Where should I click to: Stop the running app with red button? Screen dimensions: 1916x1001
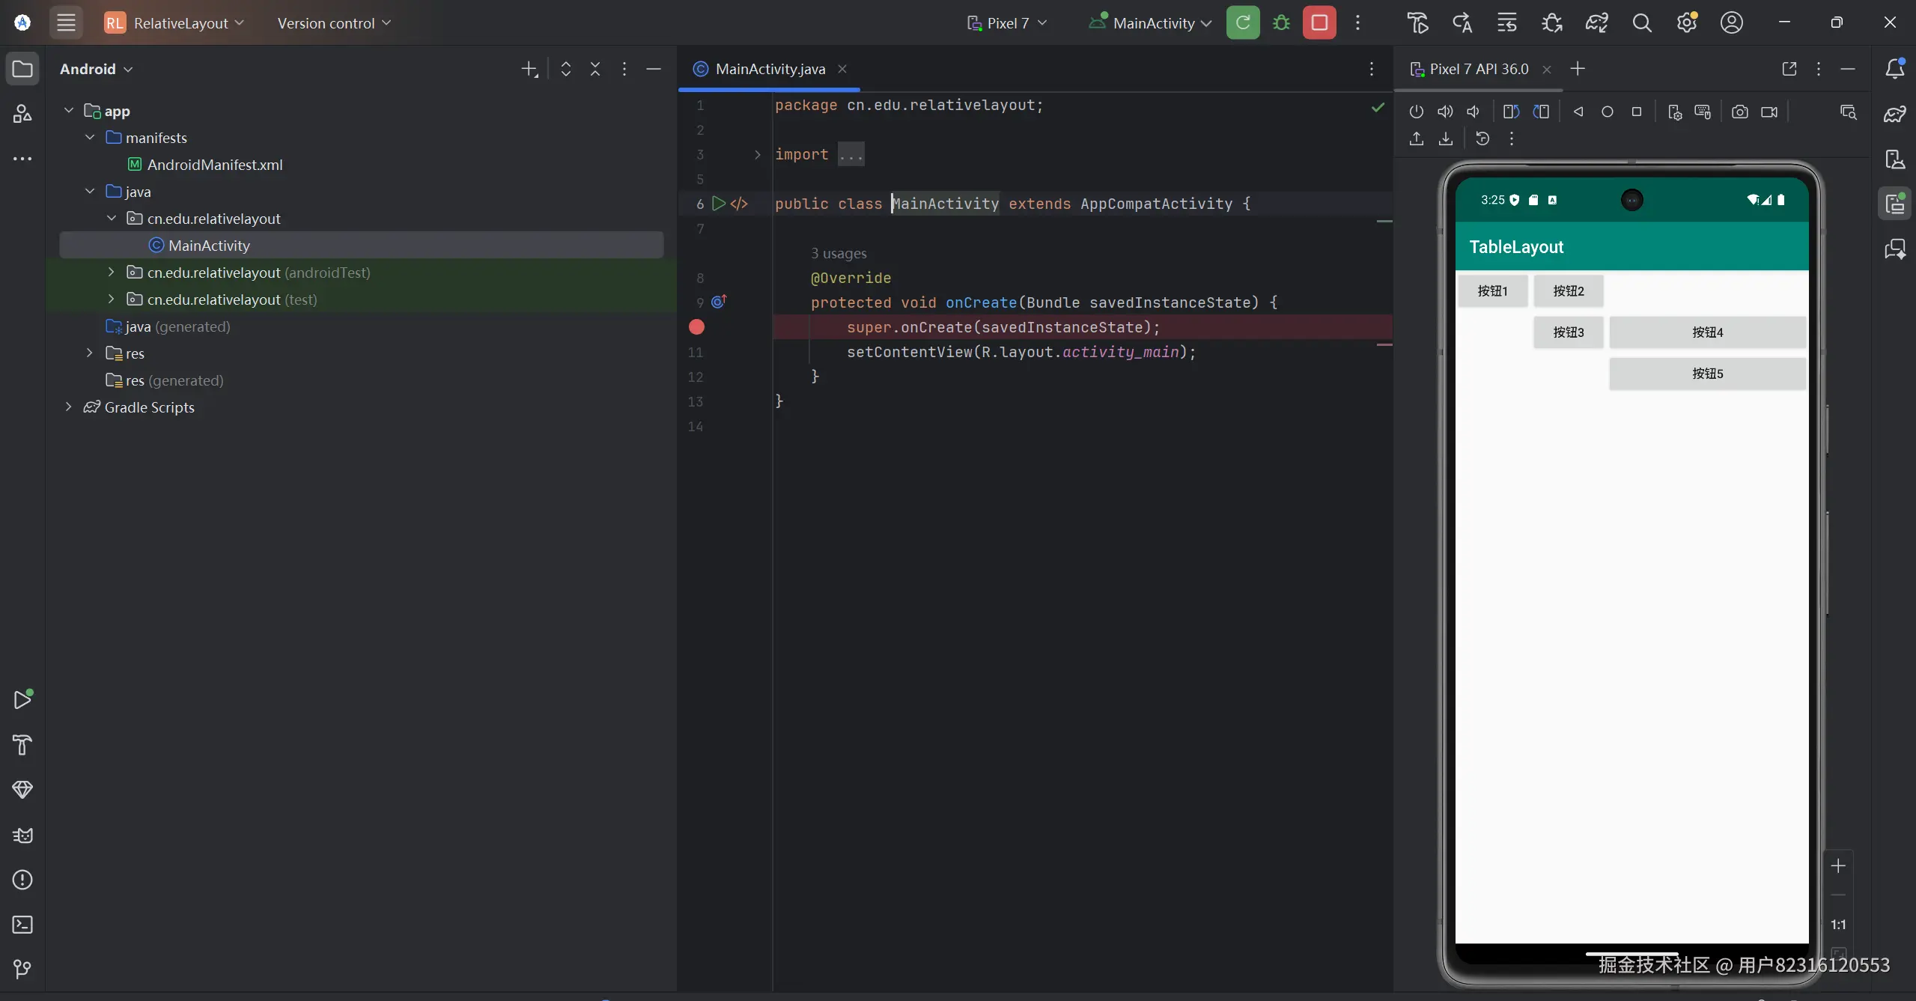coord(1319,22)
